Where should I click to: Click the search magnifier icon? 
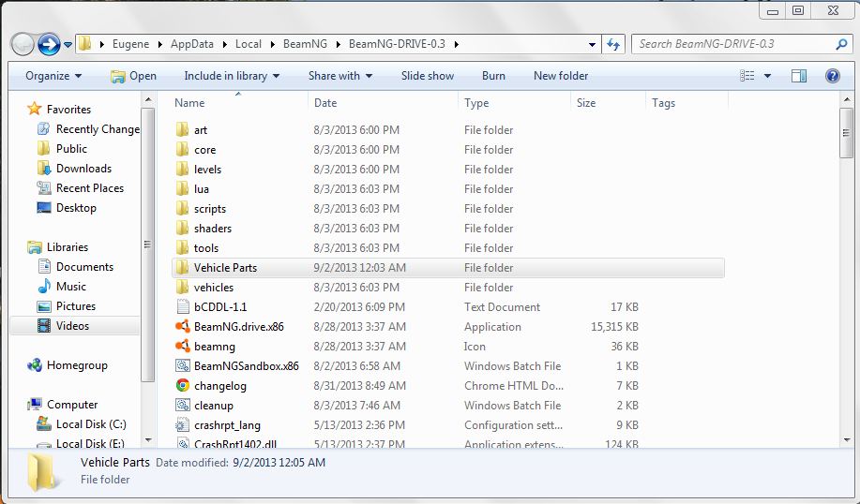pyautogui.click(x=841, y=44)
